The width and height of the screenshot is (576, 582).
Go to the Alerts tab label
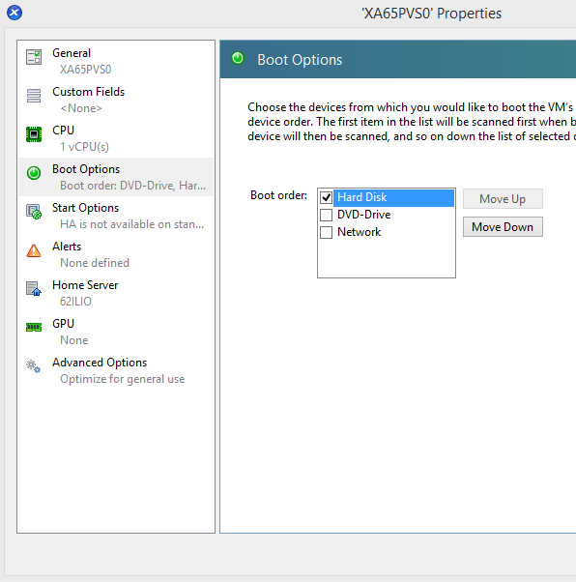pyautogui.click(x=67, y=247)
